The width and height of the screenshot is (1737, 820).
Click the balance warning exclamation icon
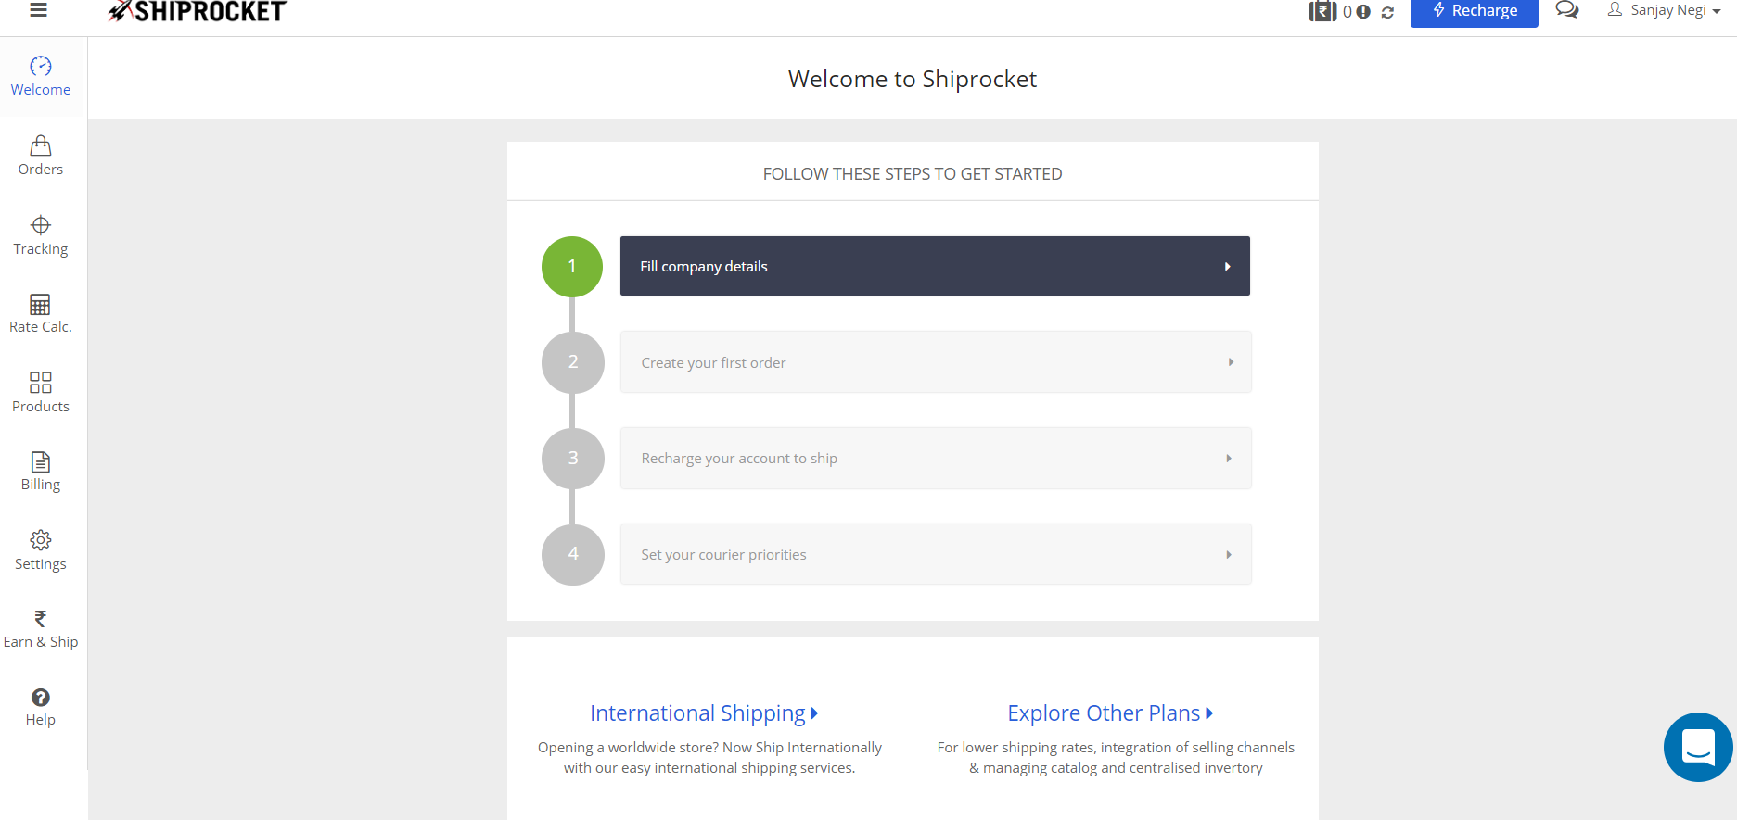(1363, 12)
